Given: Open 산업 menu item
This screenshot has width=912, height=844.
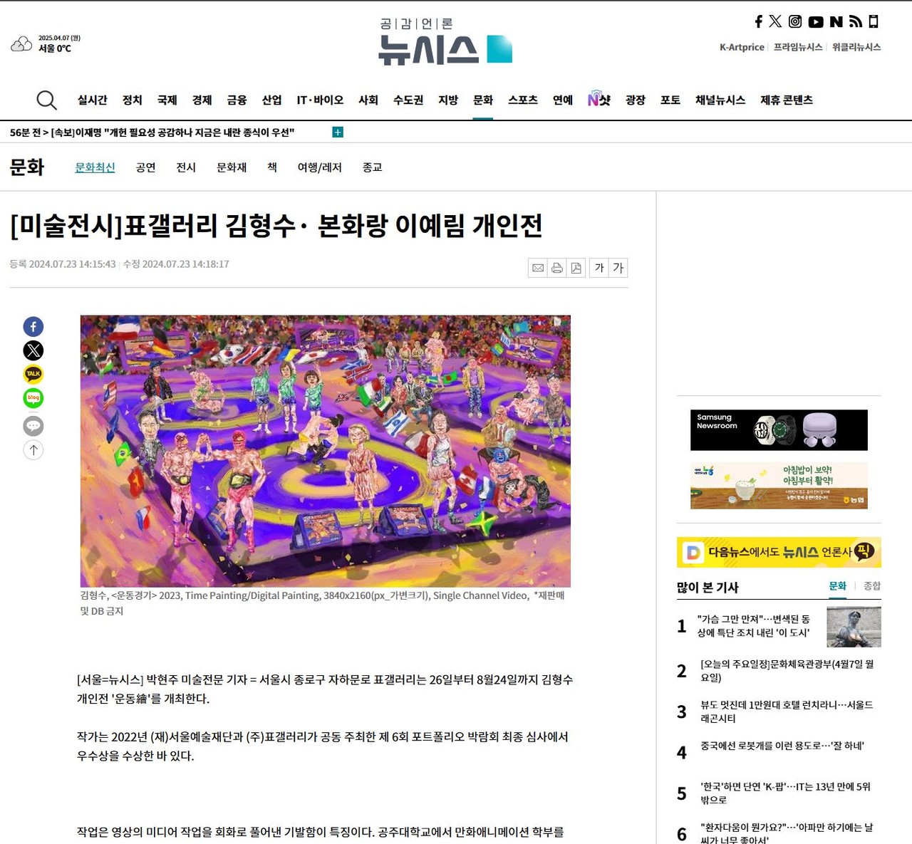Looking at the screenshot, I should 272,100.
